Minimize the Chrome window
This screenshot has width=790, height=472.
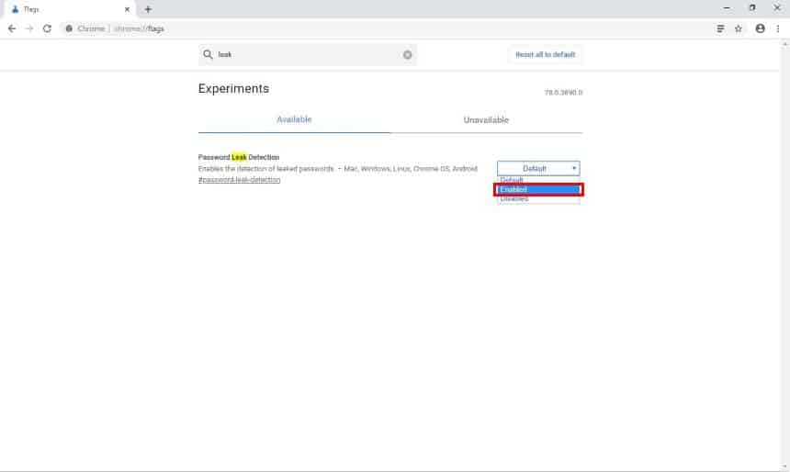coord(727,8)
